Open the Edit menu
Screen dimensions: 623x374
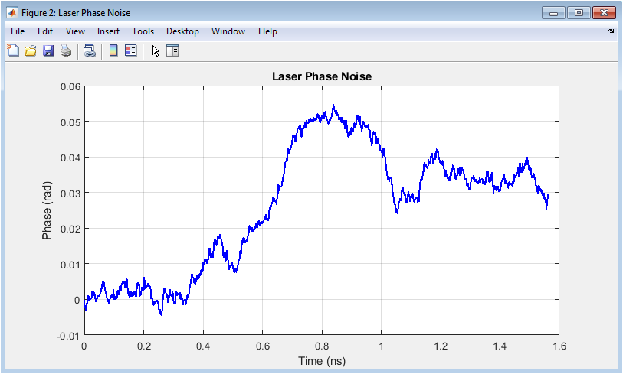(x=45, y=31)
